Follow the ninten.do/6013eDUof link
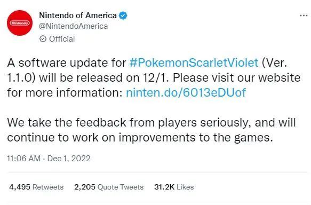Viewport: 311px width, 205px height. 186,92
